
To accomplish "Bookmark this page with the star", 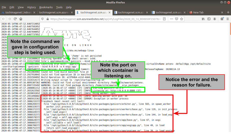I will pyautogui.click(x=182, y=19).
